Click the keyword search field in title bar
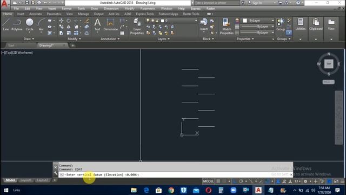This screenshot has width=346, height=195. pyautogui.click(x=216, y=3)
